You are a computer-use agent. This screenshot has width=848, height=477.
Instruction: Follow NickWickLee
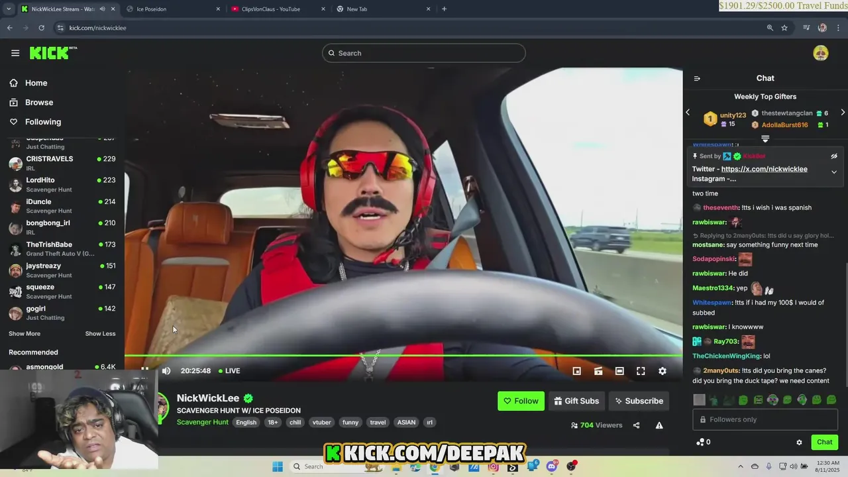[x=521, y=401]
